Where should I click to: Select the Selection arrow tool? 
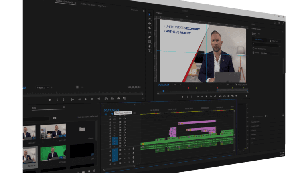click(150, 14)
